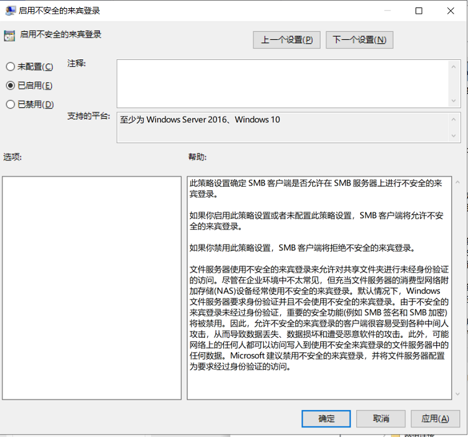This screenshot has height=437, width=468.
Task: Apply the policy with 应用 button
Action: [x=435, y=418]
